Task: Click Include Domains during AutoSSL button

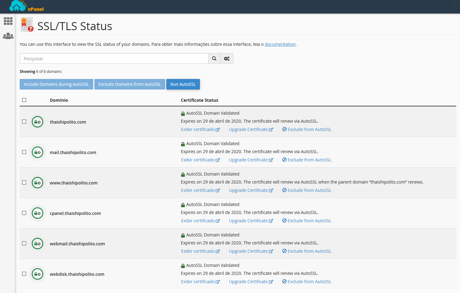Action: click(56, 84)
